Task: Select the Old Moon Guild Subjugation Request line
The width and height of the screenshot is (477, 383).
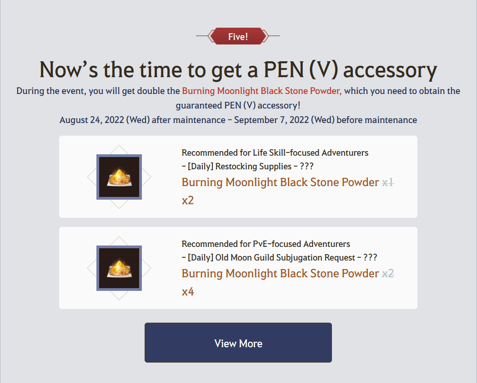Action: click(279, 258)
